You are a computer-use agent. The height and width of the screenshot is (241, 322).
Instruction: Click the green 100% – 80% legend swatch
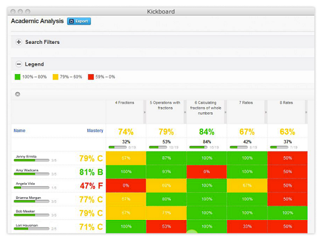click(18, 77)
